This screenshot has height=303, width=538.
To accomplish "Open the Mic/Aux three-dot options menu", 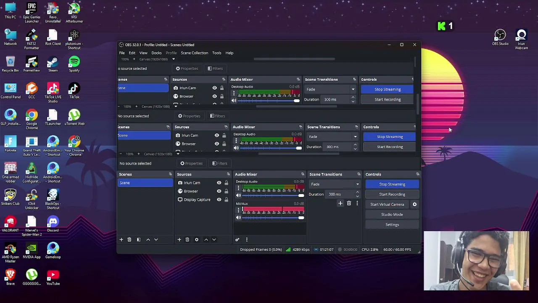I will 238,210.
